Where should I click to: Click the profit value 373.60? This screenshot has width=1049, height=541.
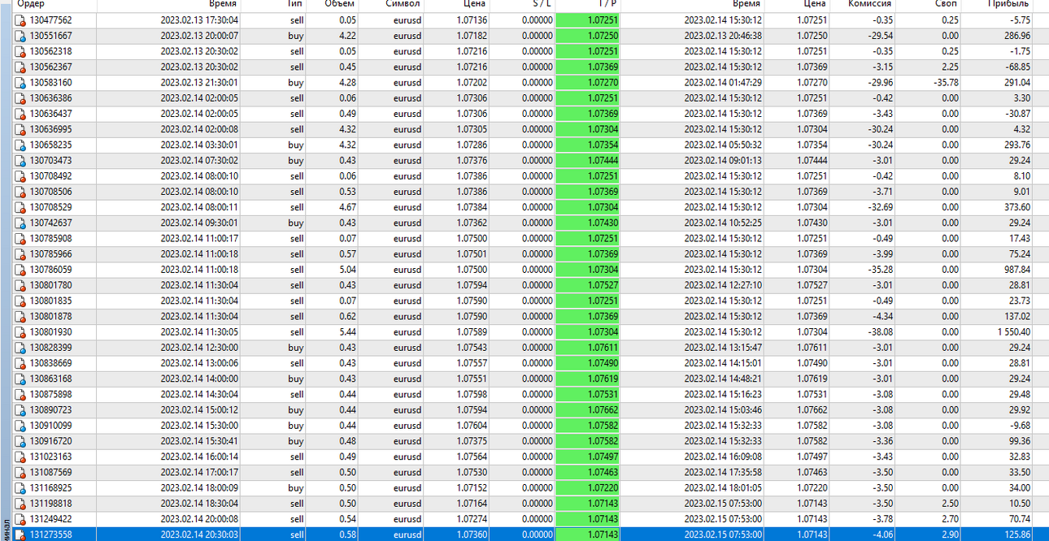pyautogui.click(x=1017, y=207)
